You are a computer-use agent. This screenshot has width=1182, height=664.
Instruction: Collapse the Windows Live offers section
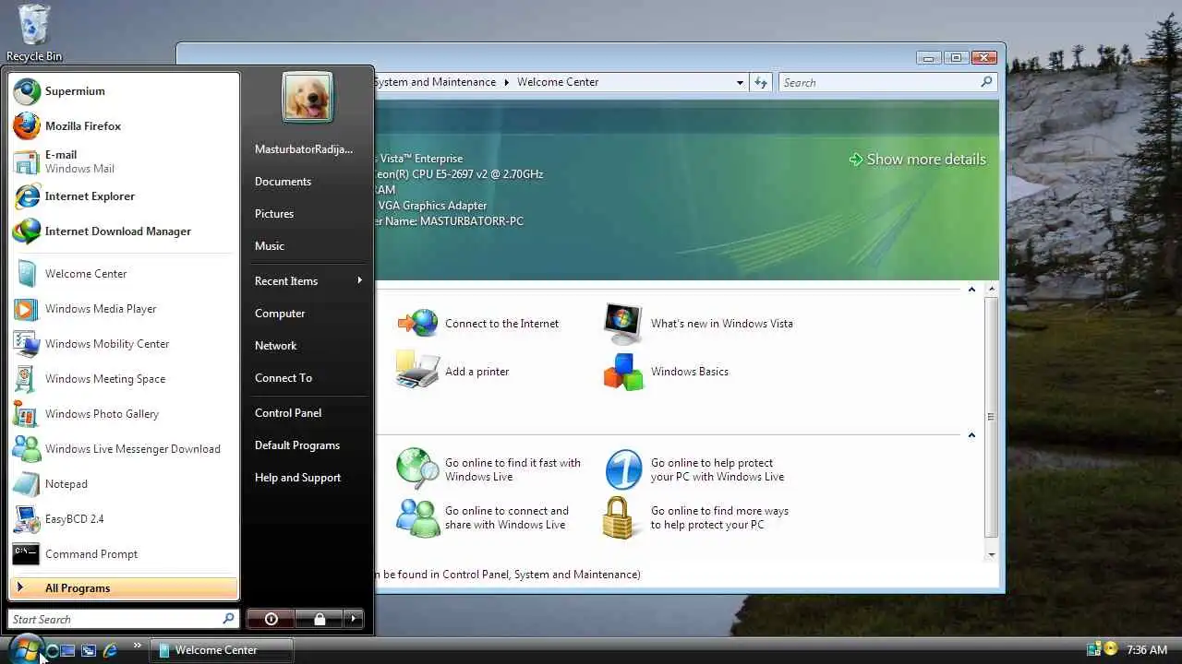971,435
